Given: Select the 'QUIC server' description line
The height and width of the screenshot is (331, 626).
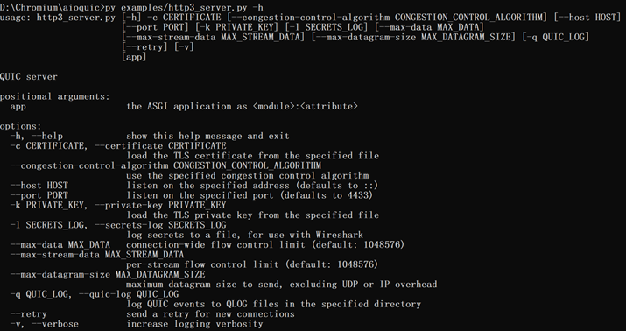Looking at the screenshot, I should click(x=29, y=77).
